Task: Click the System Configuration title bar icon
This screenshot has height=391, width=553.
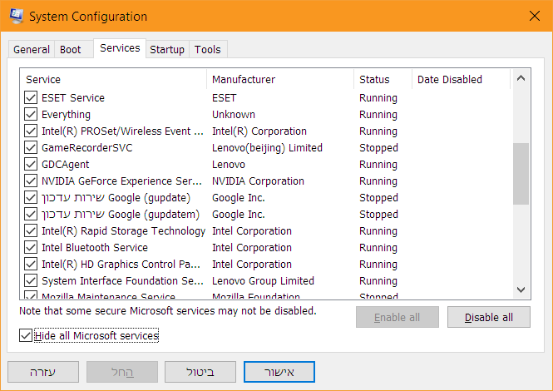Action: point(16,17)
